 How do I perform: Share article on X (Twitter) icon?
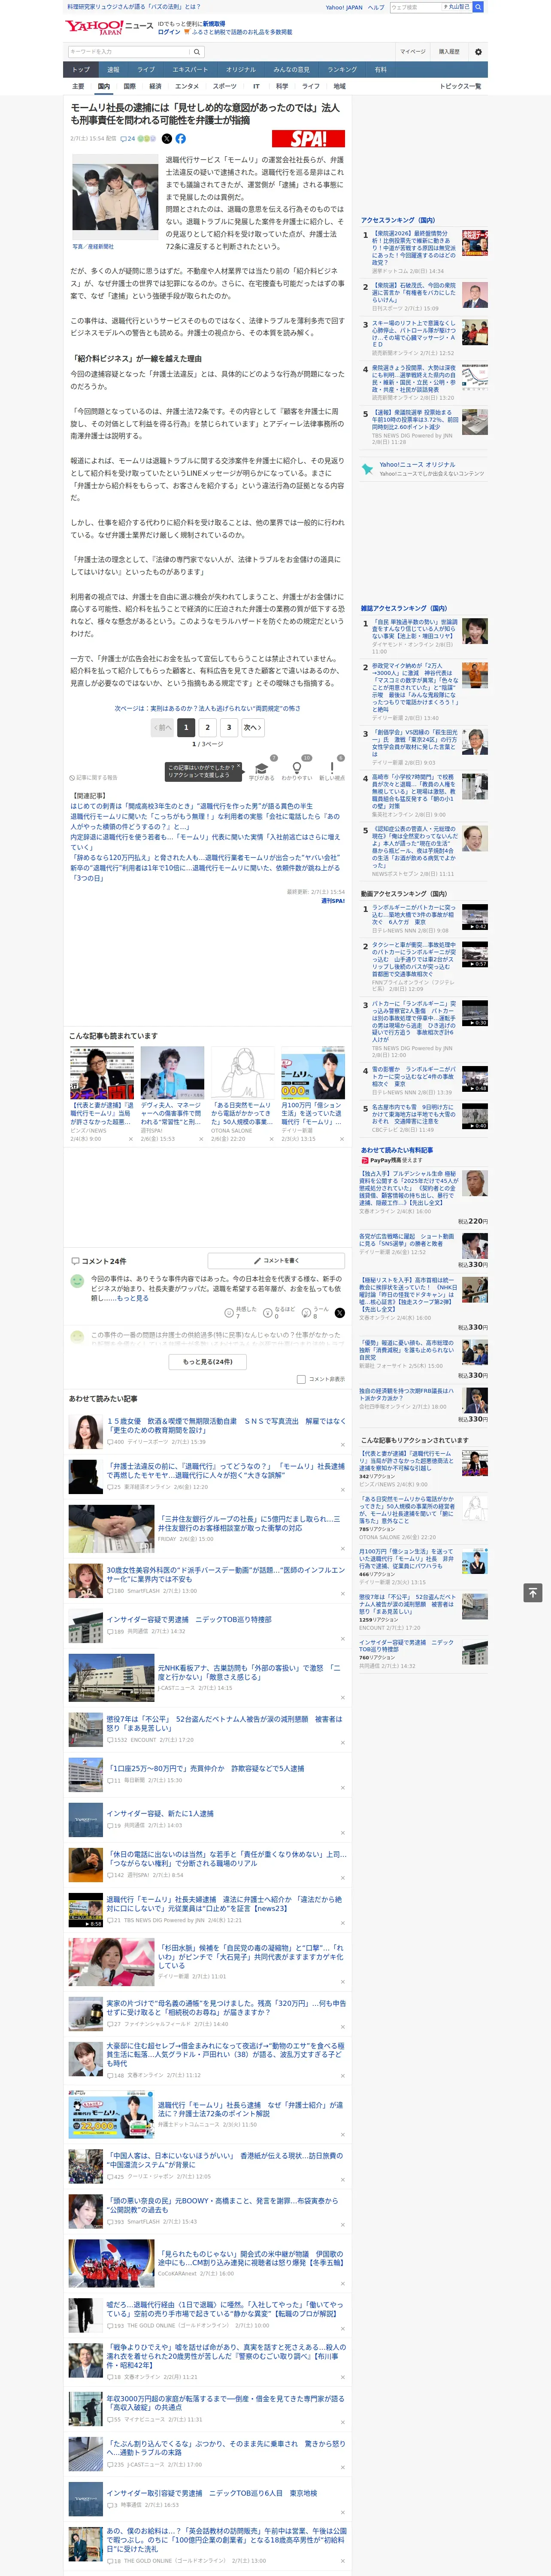click(167, 139)
